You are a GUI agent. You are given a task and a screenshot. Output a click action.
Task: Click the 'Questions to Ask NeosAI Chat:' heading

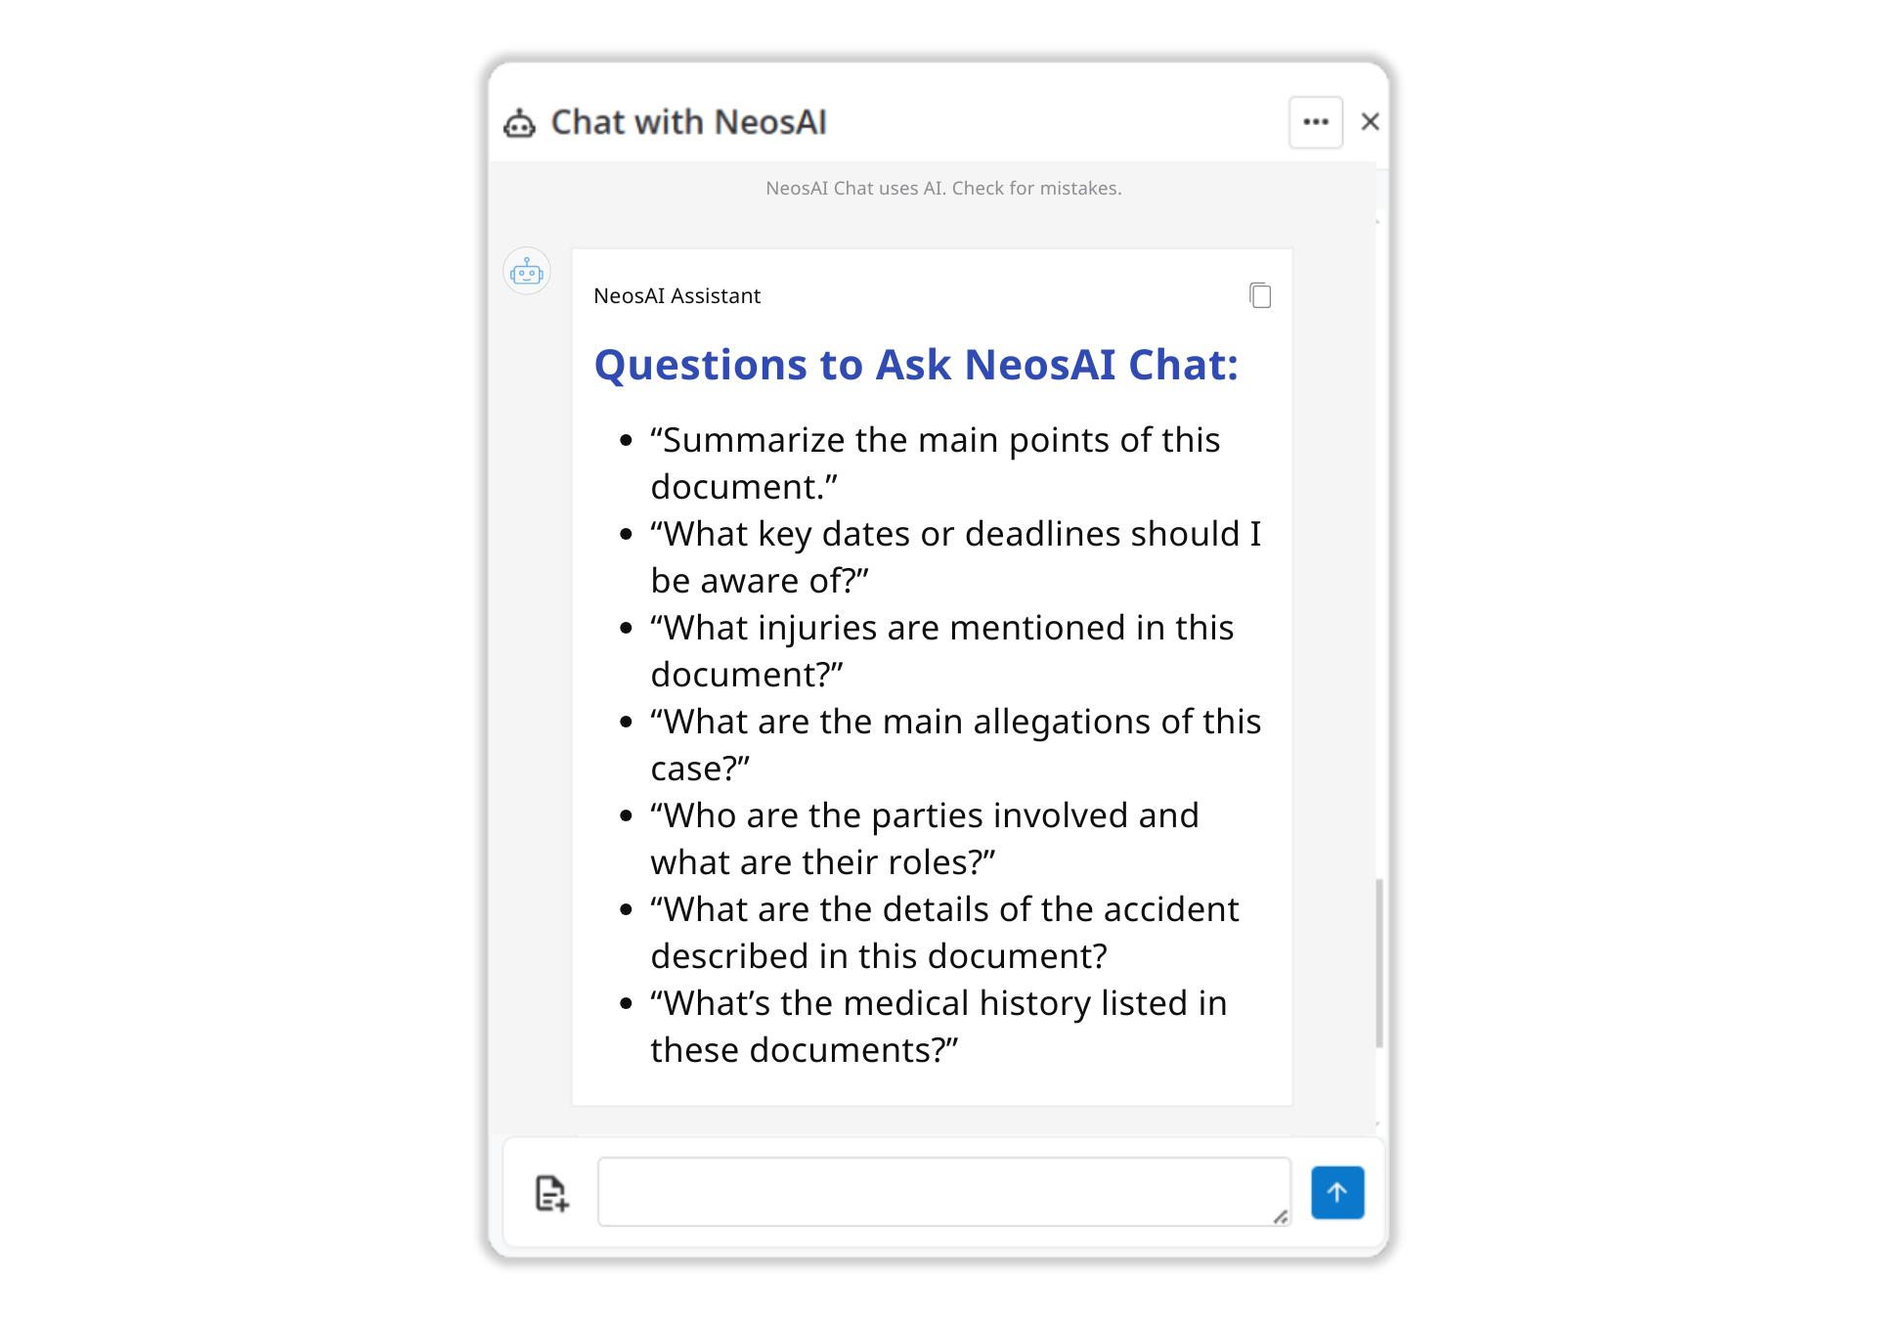pyautogui.click(x=916, y=365)
